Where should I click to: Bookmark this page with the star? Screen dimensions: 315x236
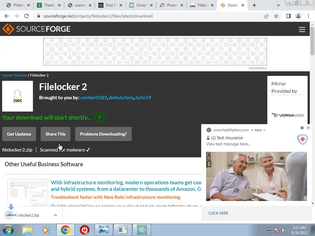277,16
